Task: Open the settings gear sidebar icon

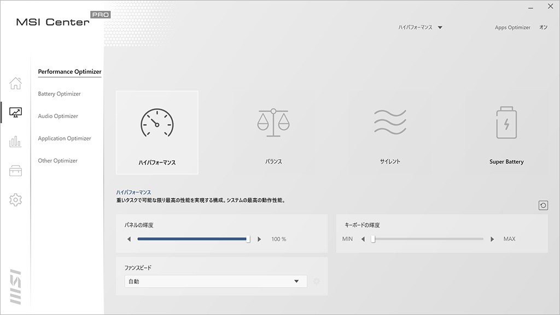Action: [x=15, y=200]
